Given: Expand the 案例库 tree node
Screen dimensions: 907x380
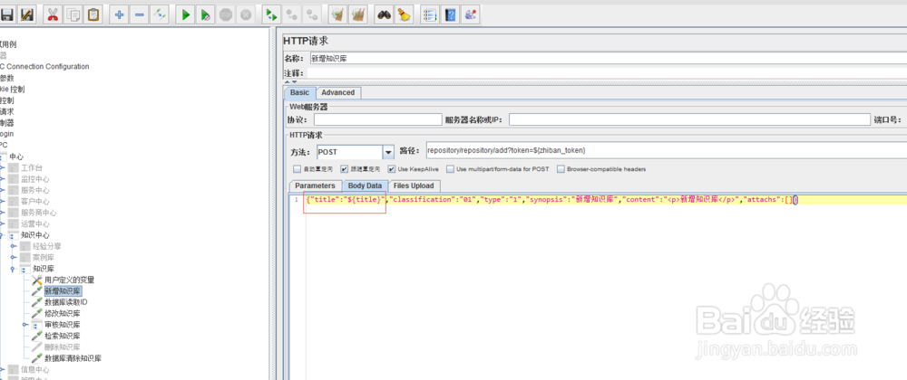Looking at the screenshot, I should coord(14,258).
